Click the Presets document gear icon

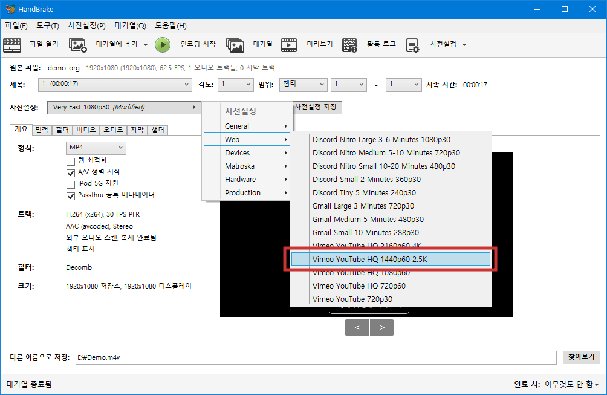413,45
